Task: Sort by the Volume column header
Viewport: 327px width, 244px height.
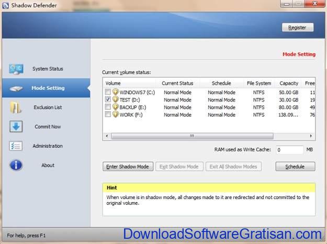Action: [x=130, y=83]
